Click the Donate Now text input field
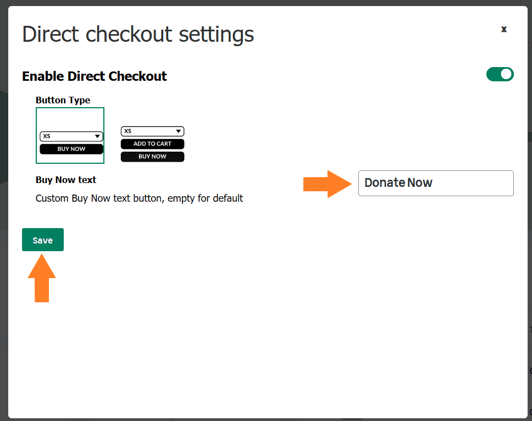The image size is (532, 421). pyautogui.click(x=436, y=183)
